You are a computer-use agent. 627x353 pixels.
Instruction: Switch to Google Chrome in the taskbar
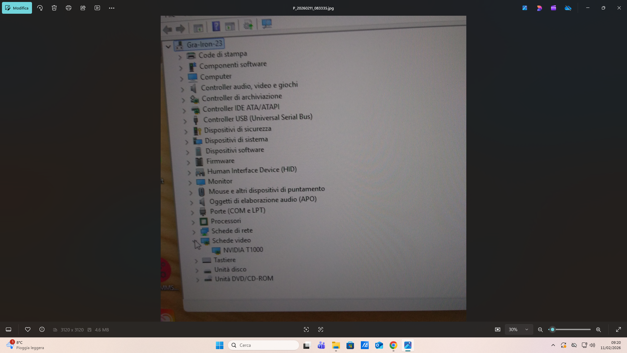(x=394, y=345)
